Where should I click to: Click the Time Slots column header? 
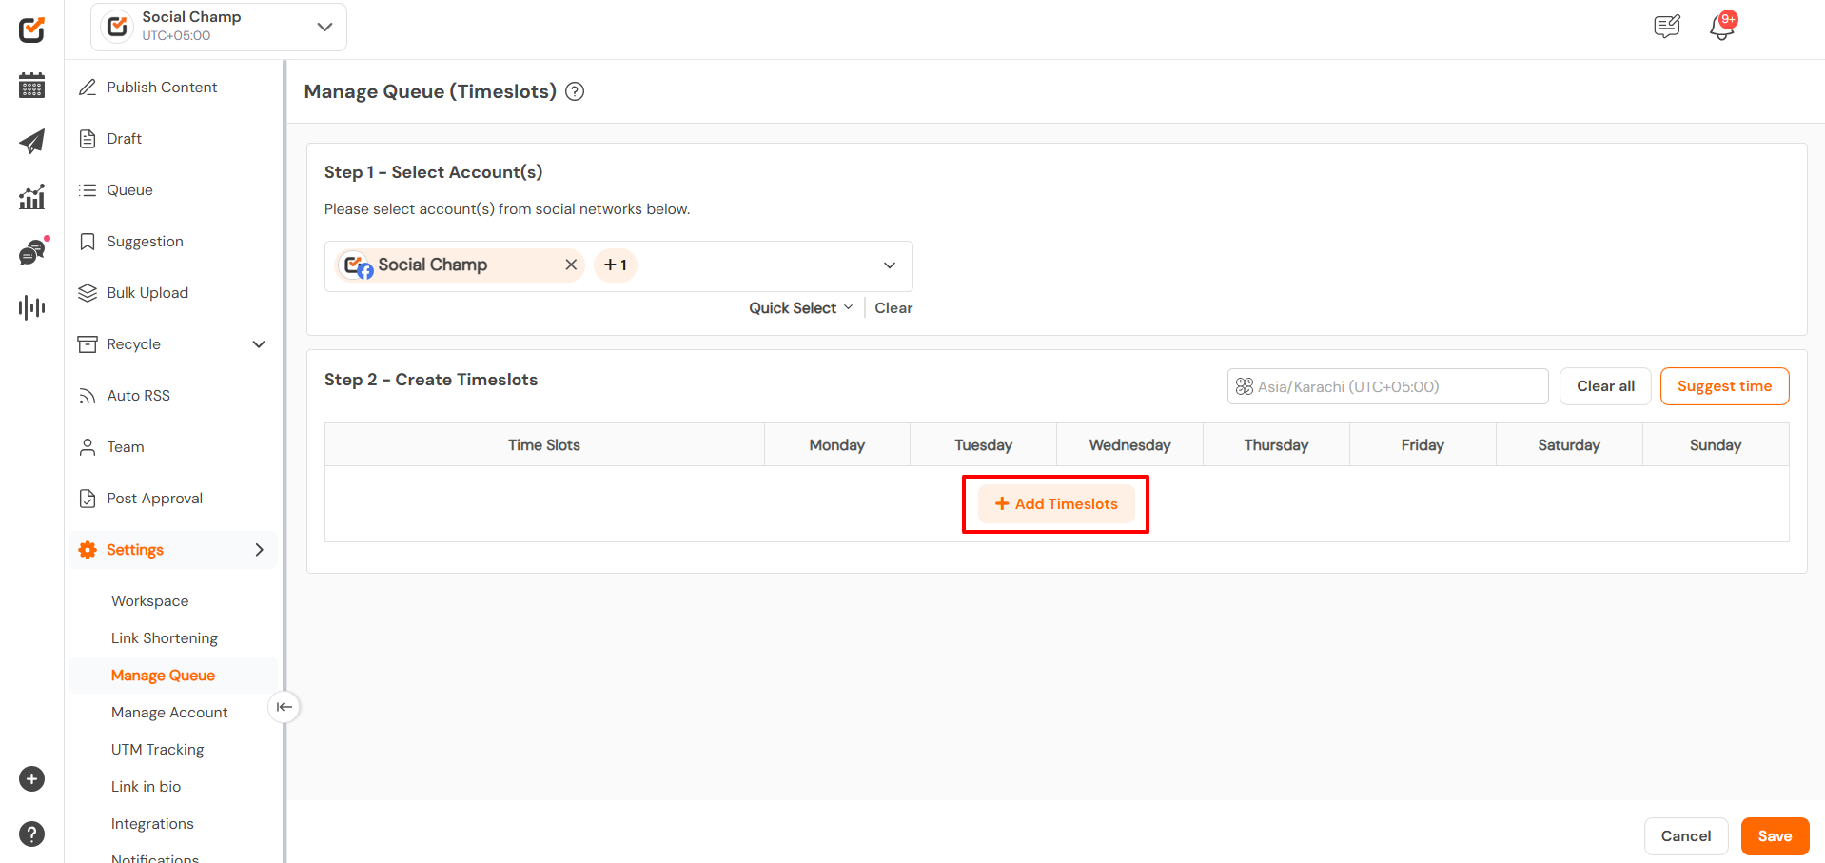544,445
